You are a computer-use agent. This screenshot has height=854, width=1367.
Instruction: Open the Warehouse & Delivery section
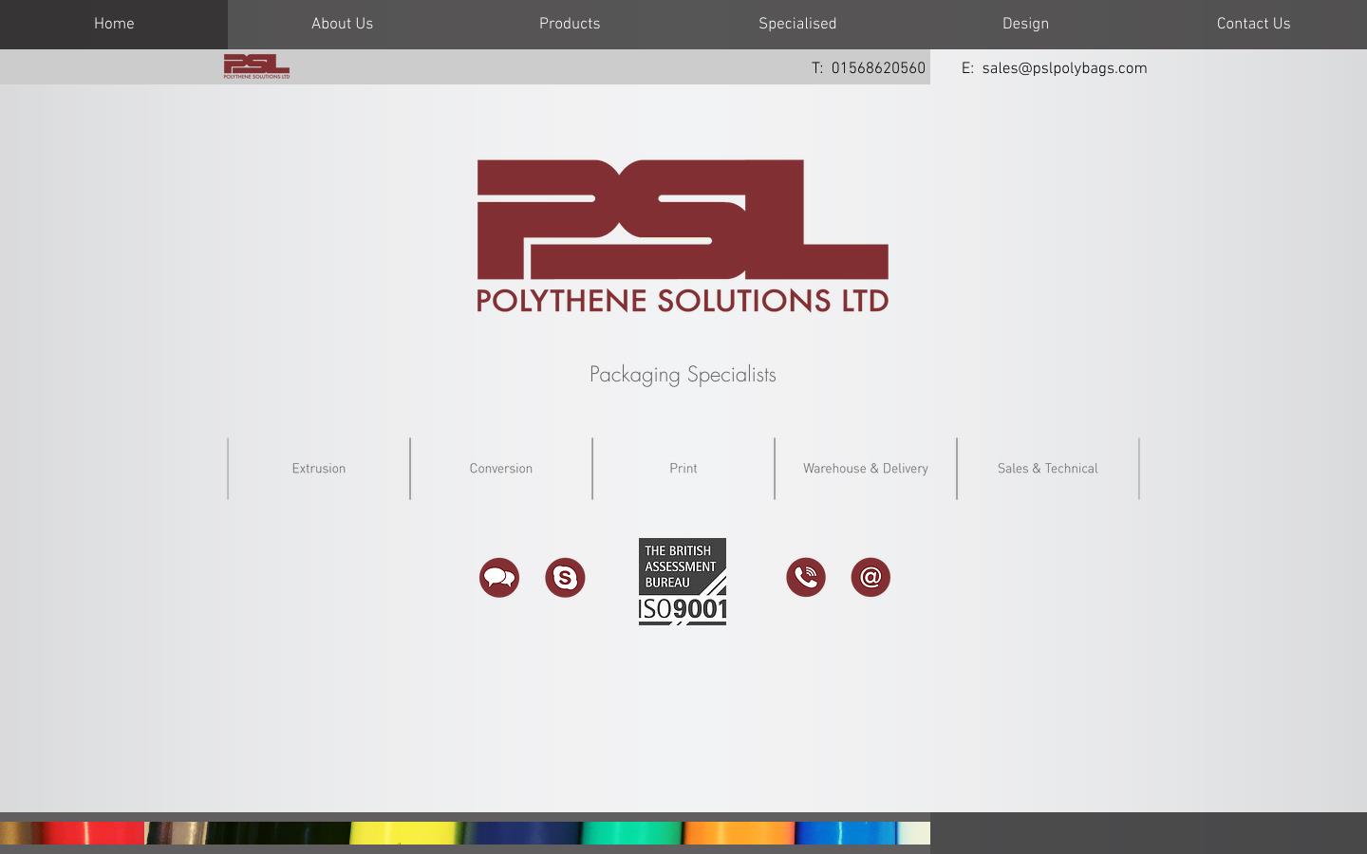(x=865, y=468)
